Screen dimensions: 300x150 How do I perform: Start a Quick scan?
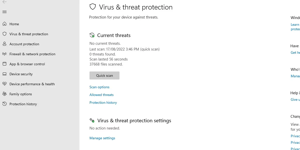coord(104,75)
